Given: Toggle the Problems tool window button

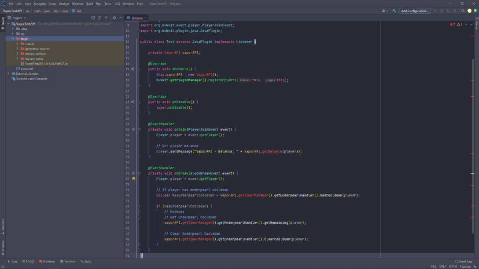Looking at the screenshot, I should [47, 262].
